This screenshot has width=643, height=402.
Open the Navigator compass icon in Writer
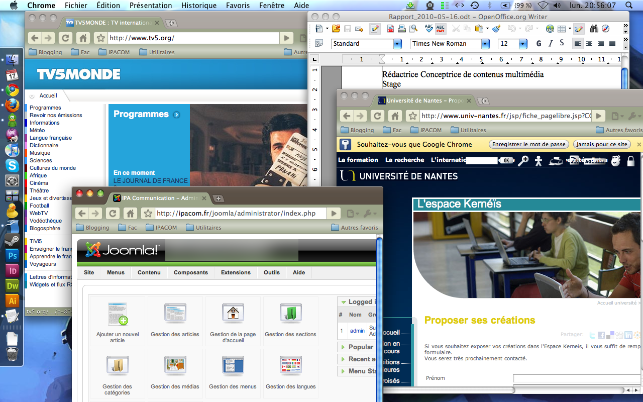tap(605, 29)
